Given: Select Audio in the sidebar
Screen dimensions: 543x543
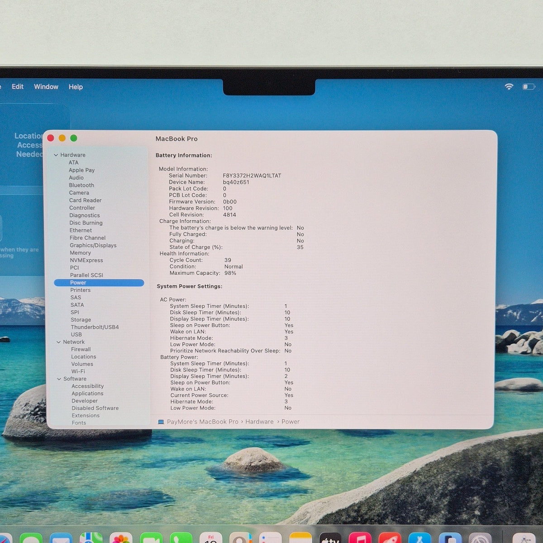Looking at the screenshot, I should pyautogui.click(x=76, y=178).
